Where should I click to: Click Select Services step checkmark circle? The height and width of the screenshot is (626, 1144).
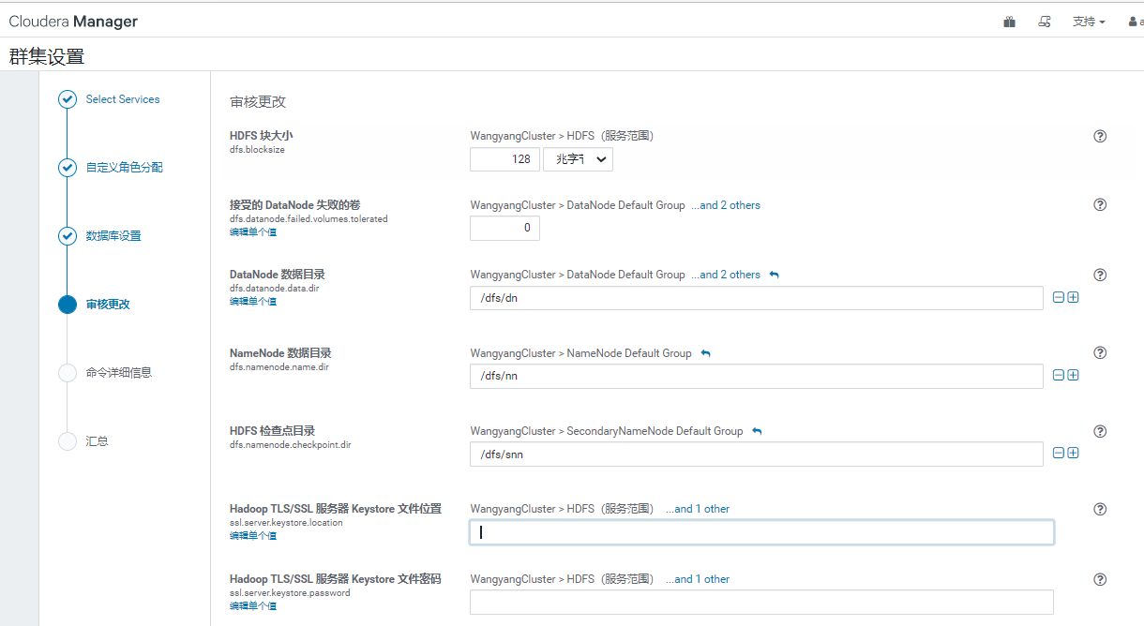68,99
